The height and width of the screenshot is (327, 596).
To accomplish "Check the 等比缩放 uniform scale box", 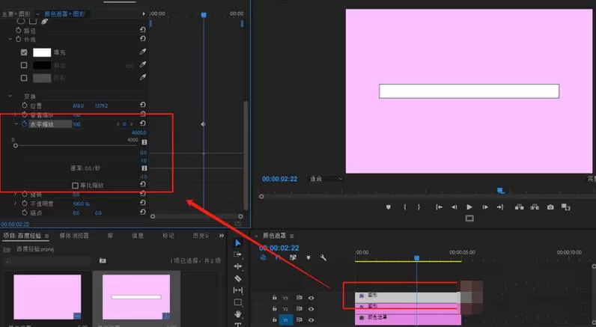I will tap(76, 186).
